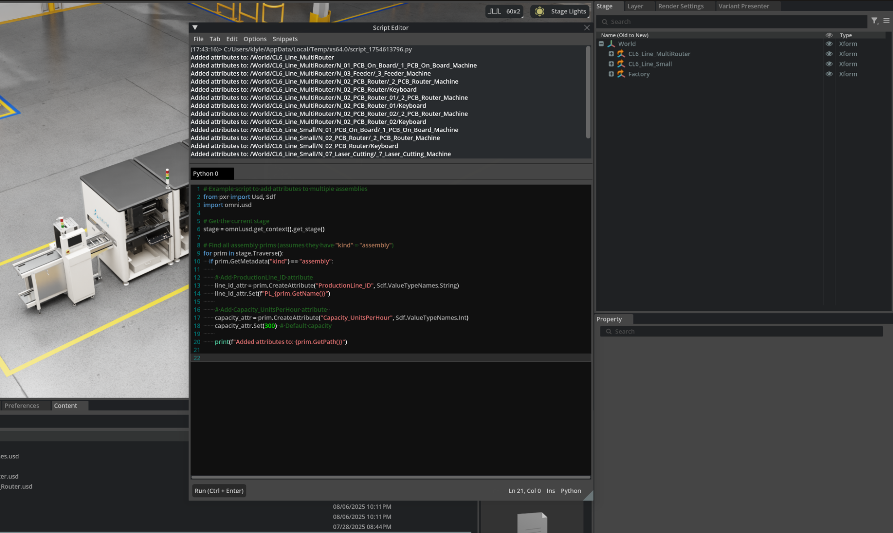
Task: Click the Script Editor triangle menu icon
Action: click(195, 28)
